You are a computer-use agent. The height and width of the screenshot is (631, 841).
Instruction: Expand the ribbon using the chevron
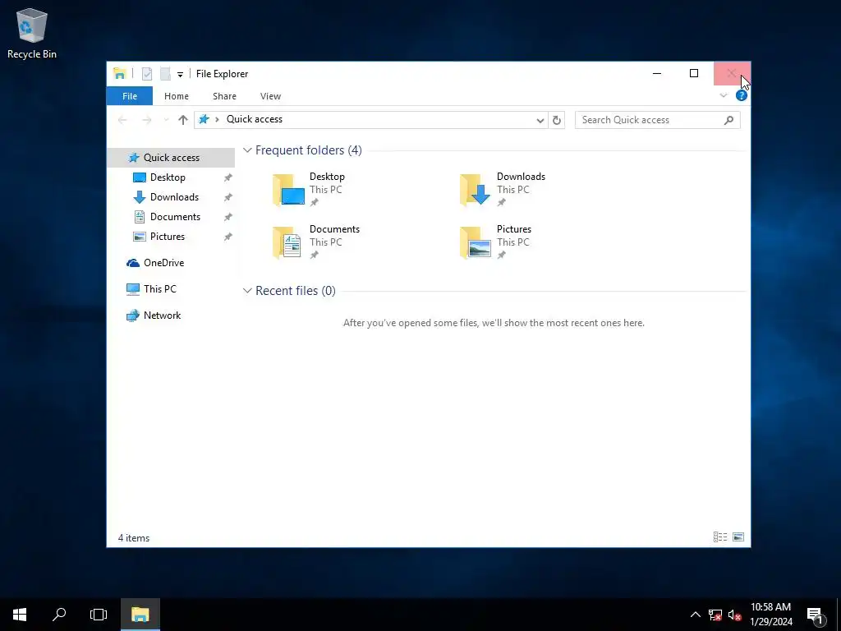tap(723, 95)
